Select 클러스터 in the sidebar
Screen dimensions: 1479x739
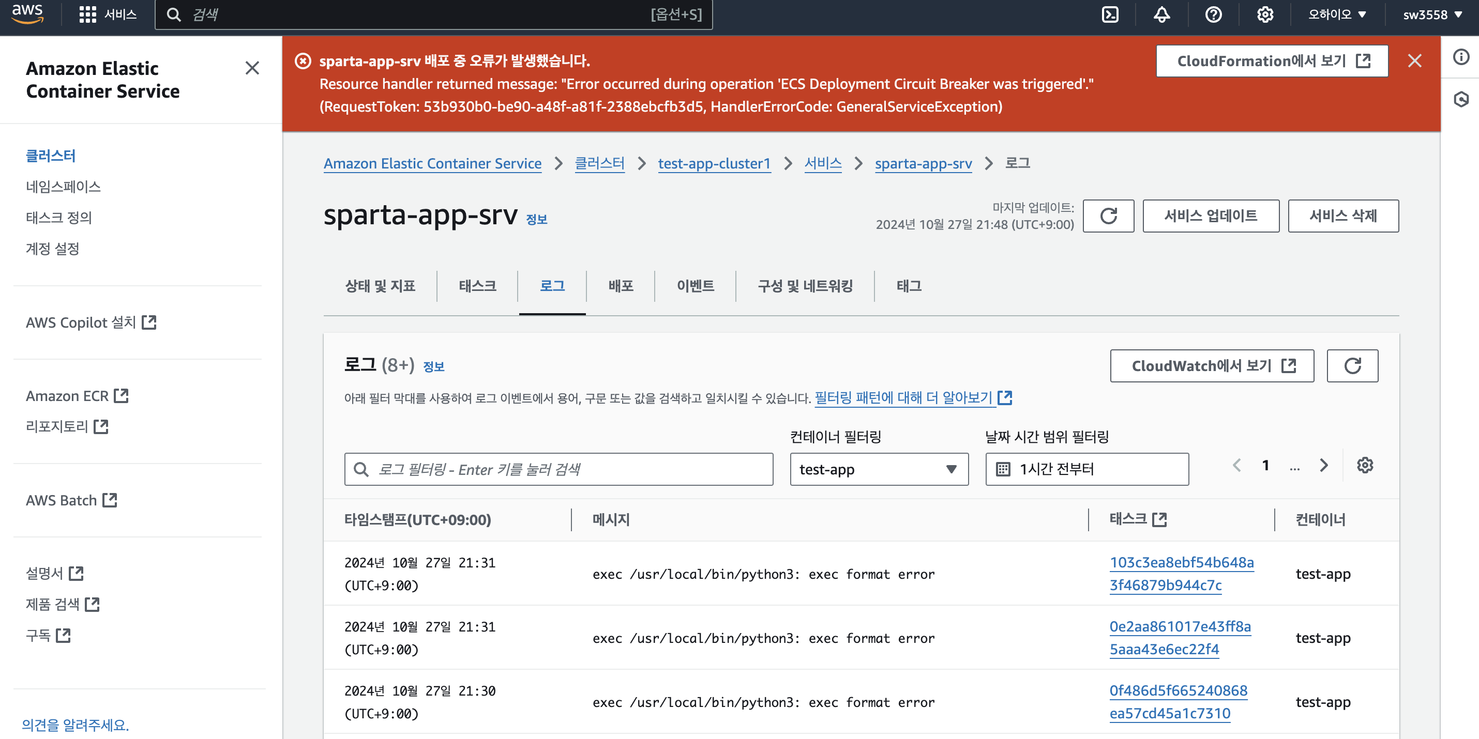51,156
